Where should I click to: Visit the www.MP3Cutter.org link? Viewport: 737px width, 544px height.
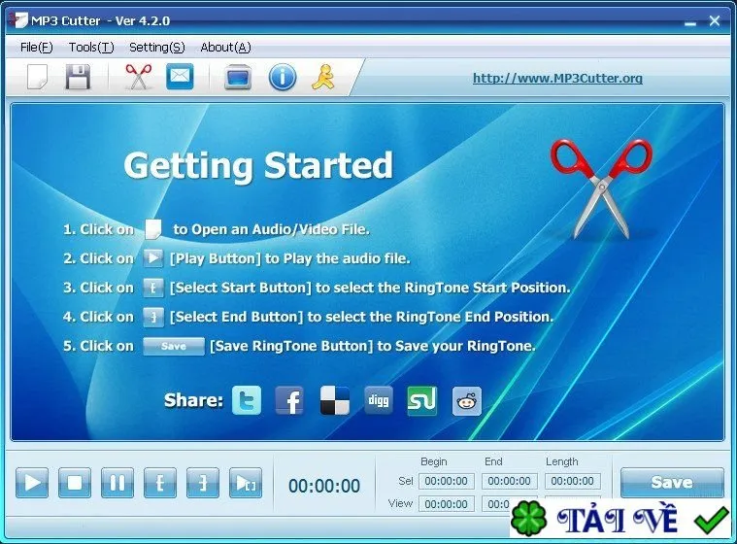click(x=557, y=78)
